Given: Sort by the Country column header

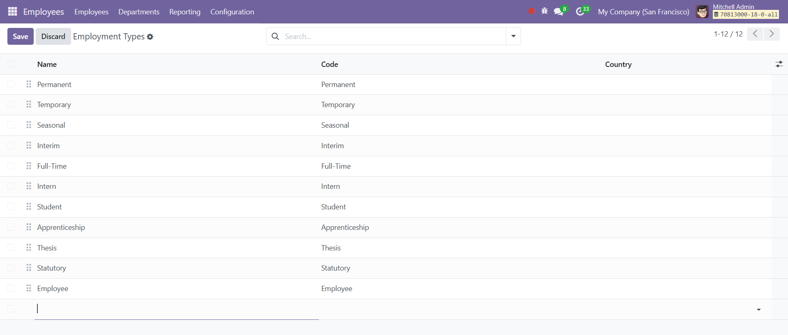Looking at the screenshot, I should click(618, 64).
